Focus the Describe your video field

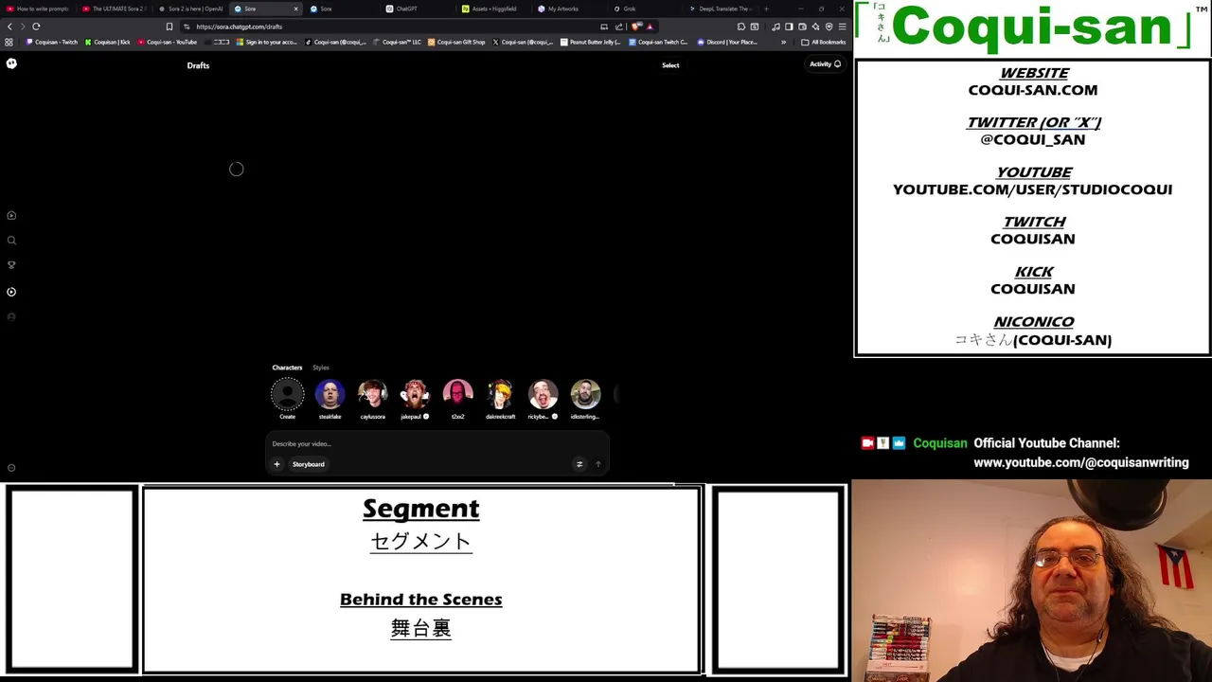[436, 443]
